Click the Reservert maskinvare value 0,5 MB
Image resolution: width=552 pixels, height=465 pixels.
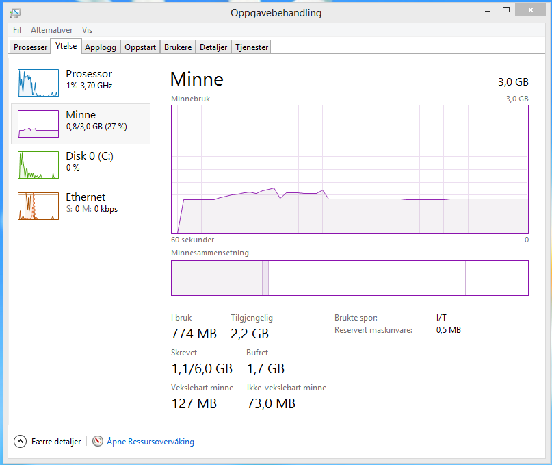449,330
